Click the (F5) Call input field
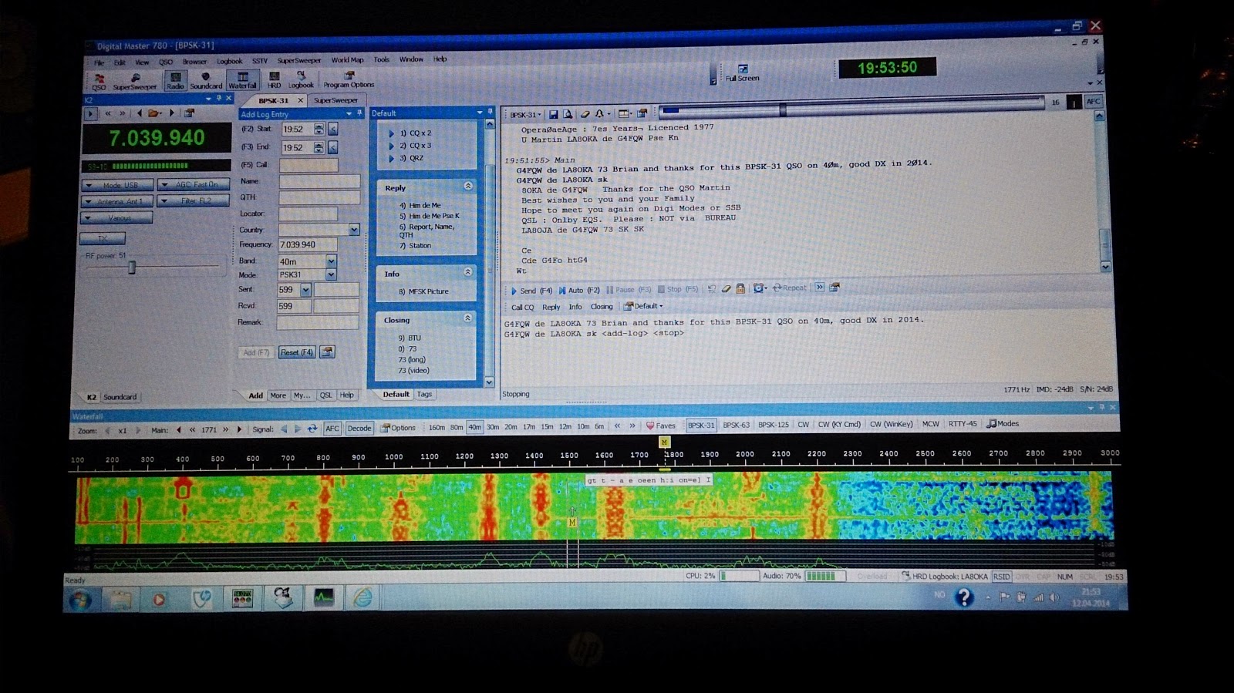The image size is (1234, 693). (308, 165)
